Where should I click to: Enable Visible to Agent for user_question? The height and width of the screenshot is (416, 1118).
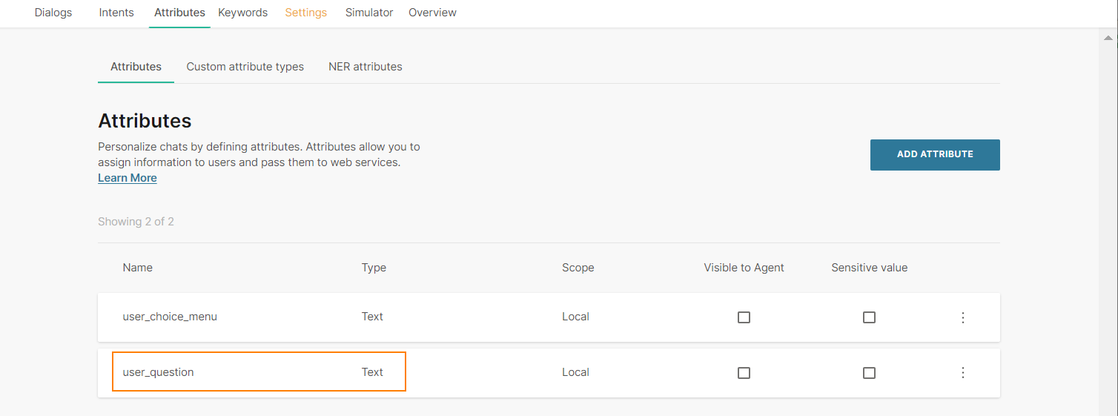(x=744, y=373)
